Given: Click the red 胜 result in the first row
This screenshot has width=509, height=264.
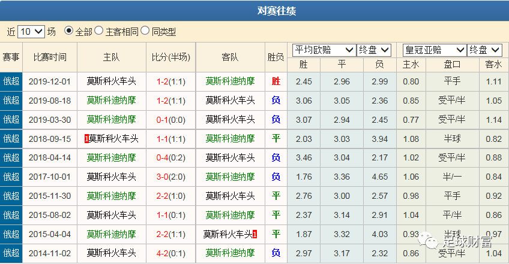Looking at the screenshot, I should (276, 81).
